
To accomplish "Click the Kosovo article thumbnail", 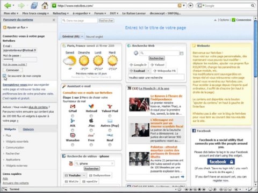I will 139,105.
